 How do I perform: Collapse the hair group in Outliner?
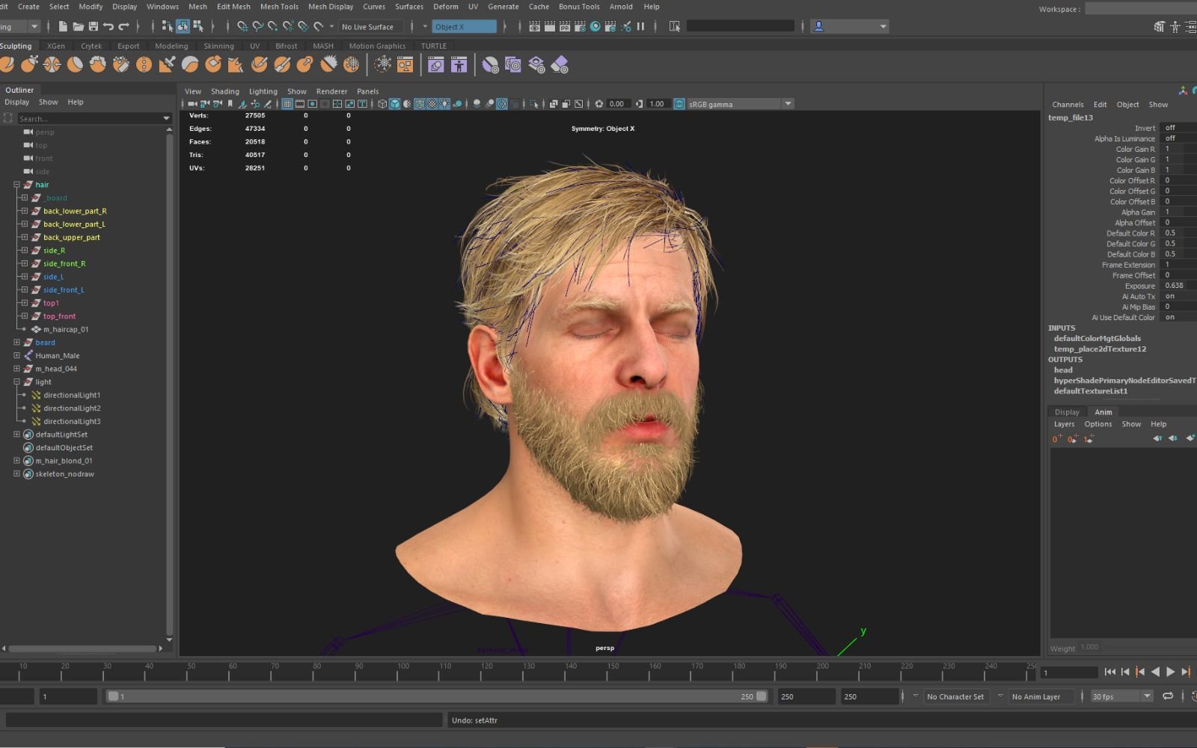(x=16, y=185)
